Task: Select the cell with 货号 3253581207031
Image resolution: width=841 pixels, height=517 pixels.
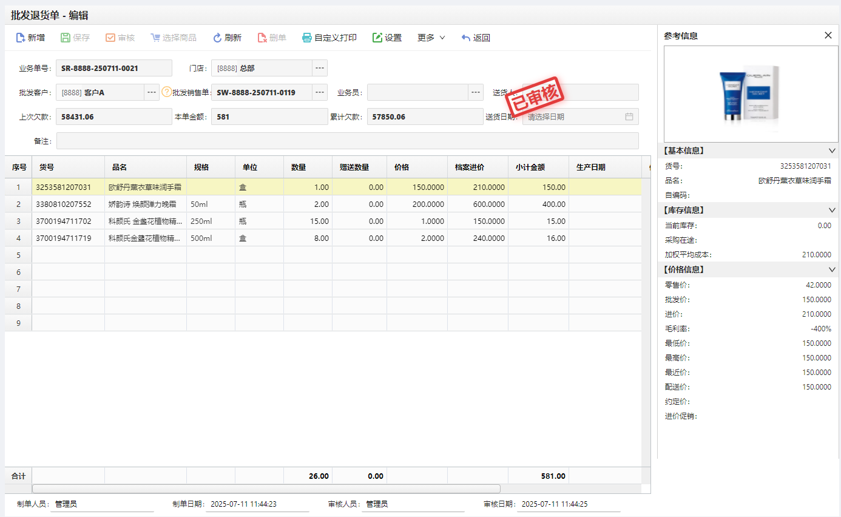Action: coord(68,188)
